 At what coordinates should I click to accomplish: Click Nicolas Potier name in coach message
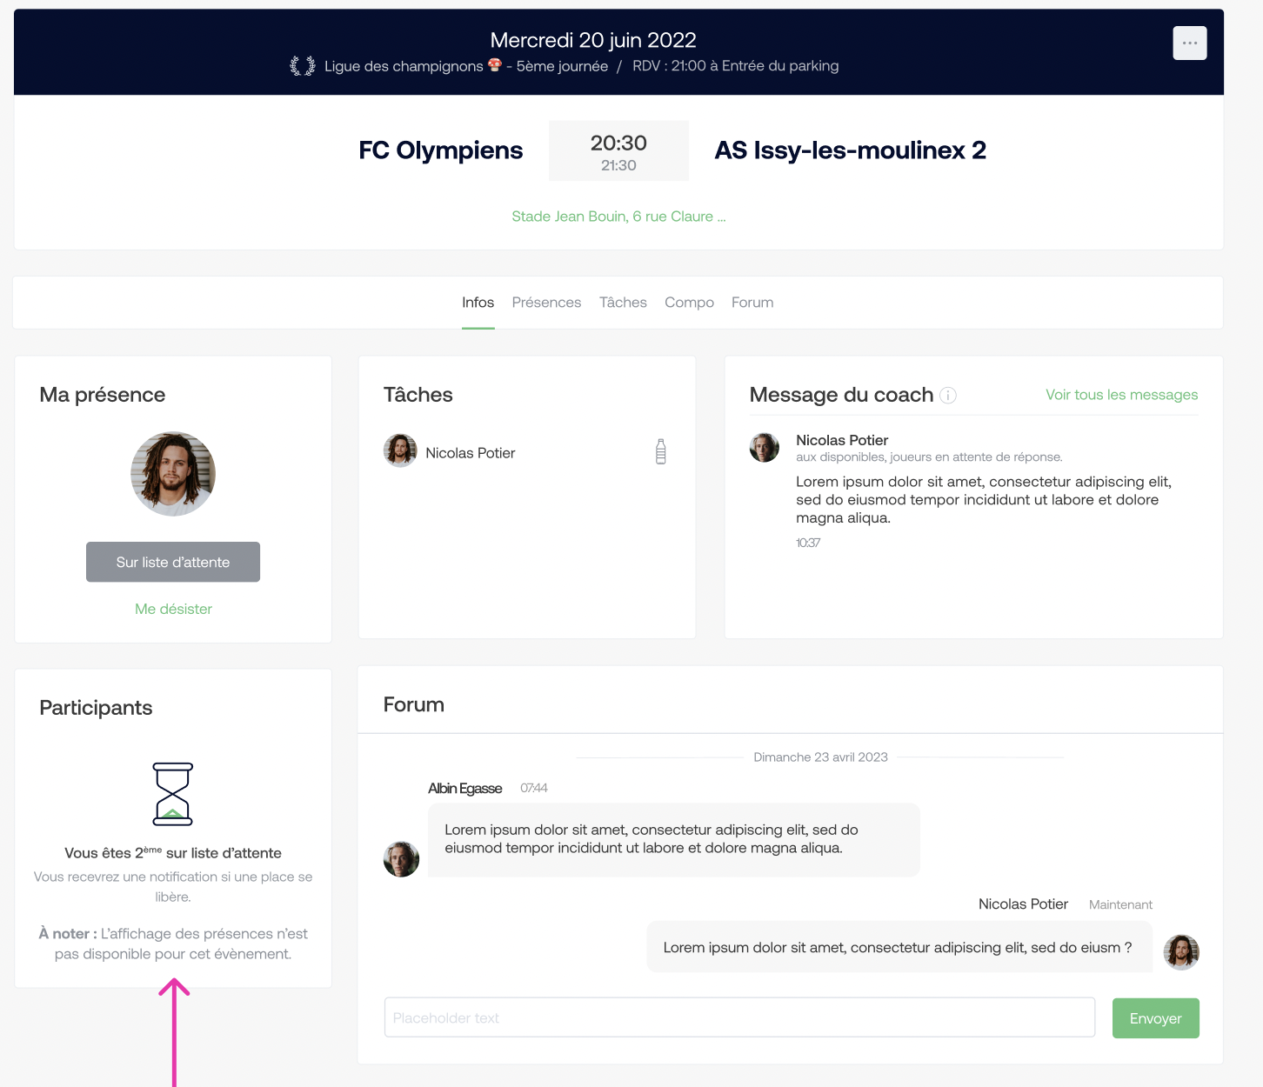point(842,440)
